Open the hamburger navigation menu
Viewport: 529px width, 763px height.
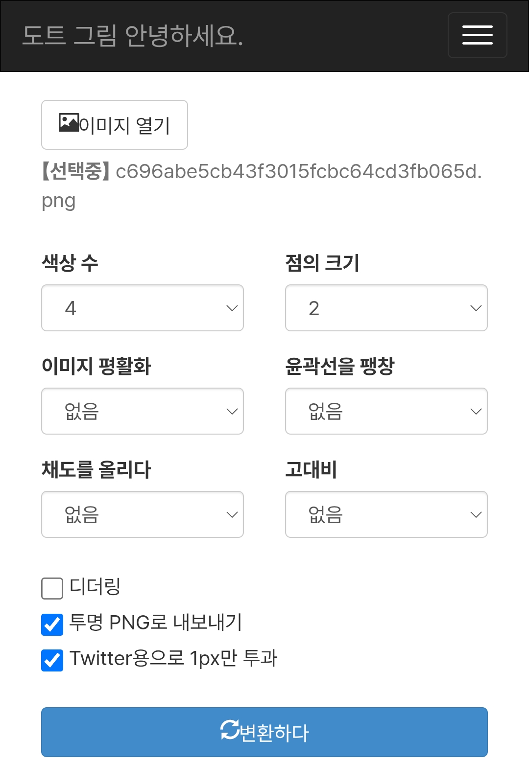[477, 35]
